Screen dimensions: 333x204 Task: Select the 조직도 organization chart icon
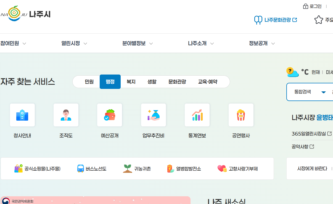66,115
